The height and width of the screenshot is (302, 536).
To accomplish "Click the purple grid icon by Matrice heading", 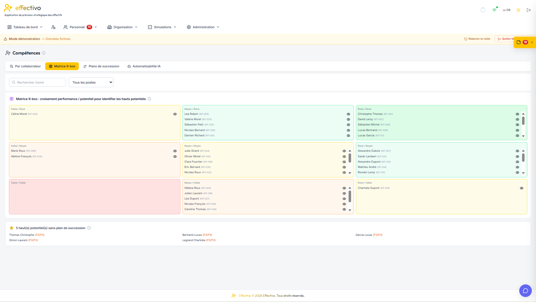I will (x=12, y=99).
